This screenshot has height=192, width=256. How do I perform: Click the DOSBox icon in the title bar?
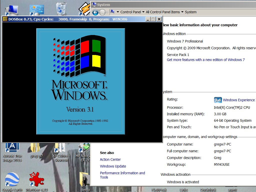click(x=5, y=19)
